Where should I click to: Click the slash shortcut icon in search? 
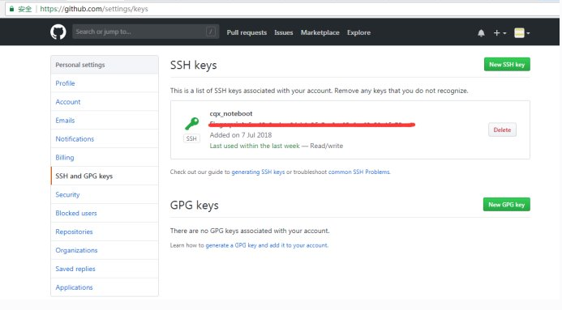point(211,32)
